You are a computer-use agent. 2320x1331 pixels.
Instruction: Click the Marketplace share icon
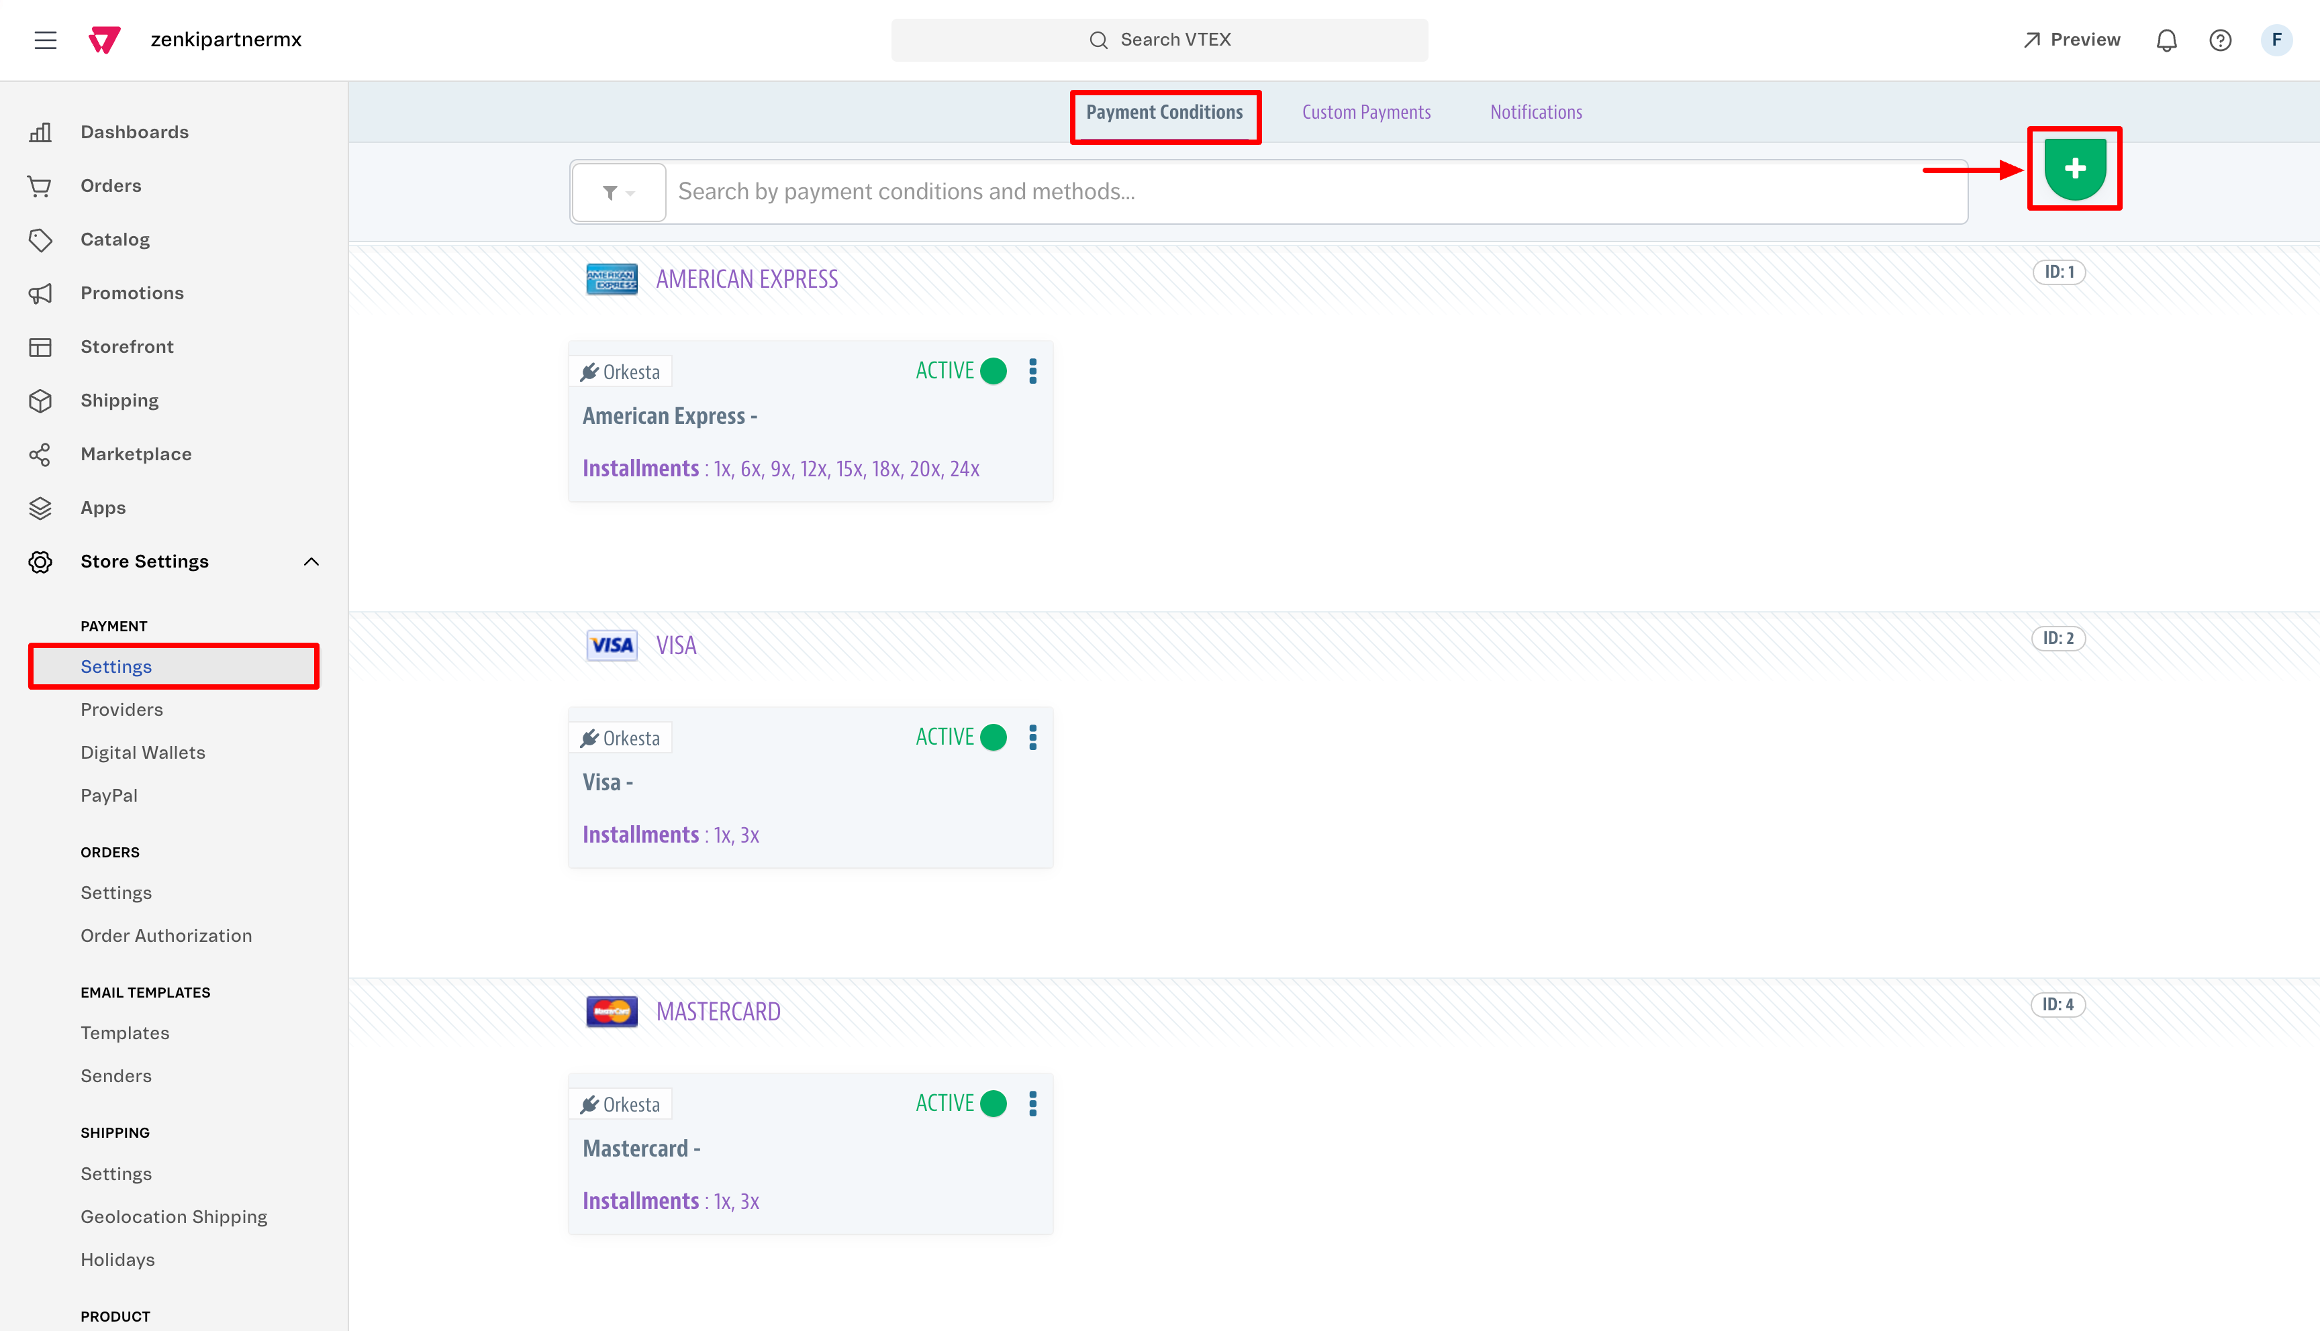point(40,454)
